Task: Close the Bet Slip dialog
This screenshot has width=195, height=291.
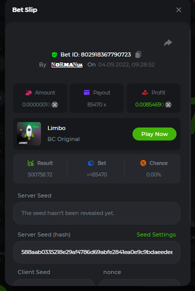Action: tap(178, 9)
